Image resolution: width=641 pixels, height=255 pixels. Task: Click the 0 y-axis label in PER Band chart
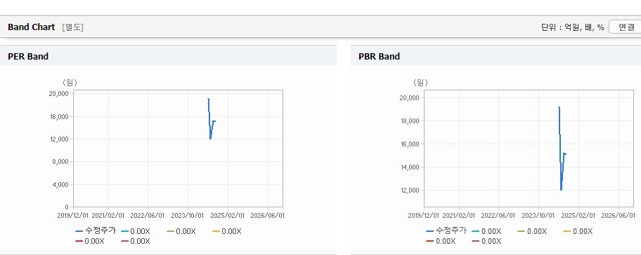(67, 207)
